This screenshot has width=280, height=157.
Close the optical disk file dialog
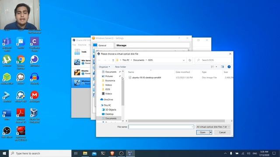coord(230,54)
